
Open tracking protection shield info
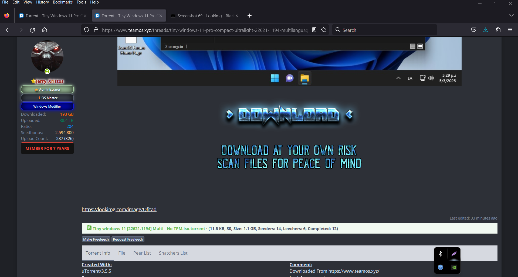(x=87, y=30)
